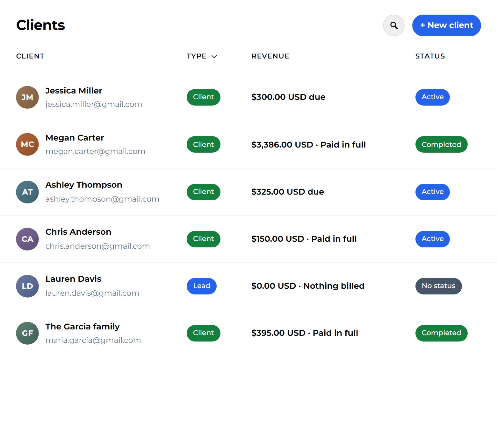This screenshot has width=497, height=428.
Task: Click email megan.carter@gmail.com
Action: (95, 151)
